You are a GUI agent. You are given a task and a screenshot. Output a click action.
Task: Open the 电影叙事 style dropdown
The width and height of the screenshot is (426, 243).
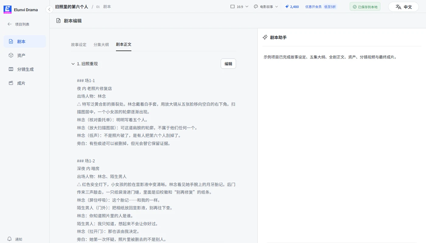pyautogui.click(x=266, y=7)
